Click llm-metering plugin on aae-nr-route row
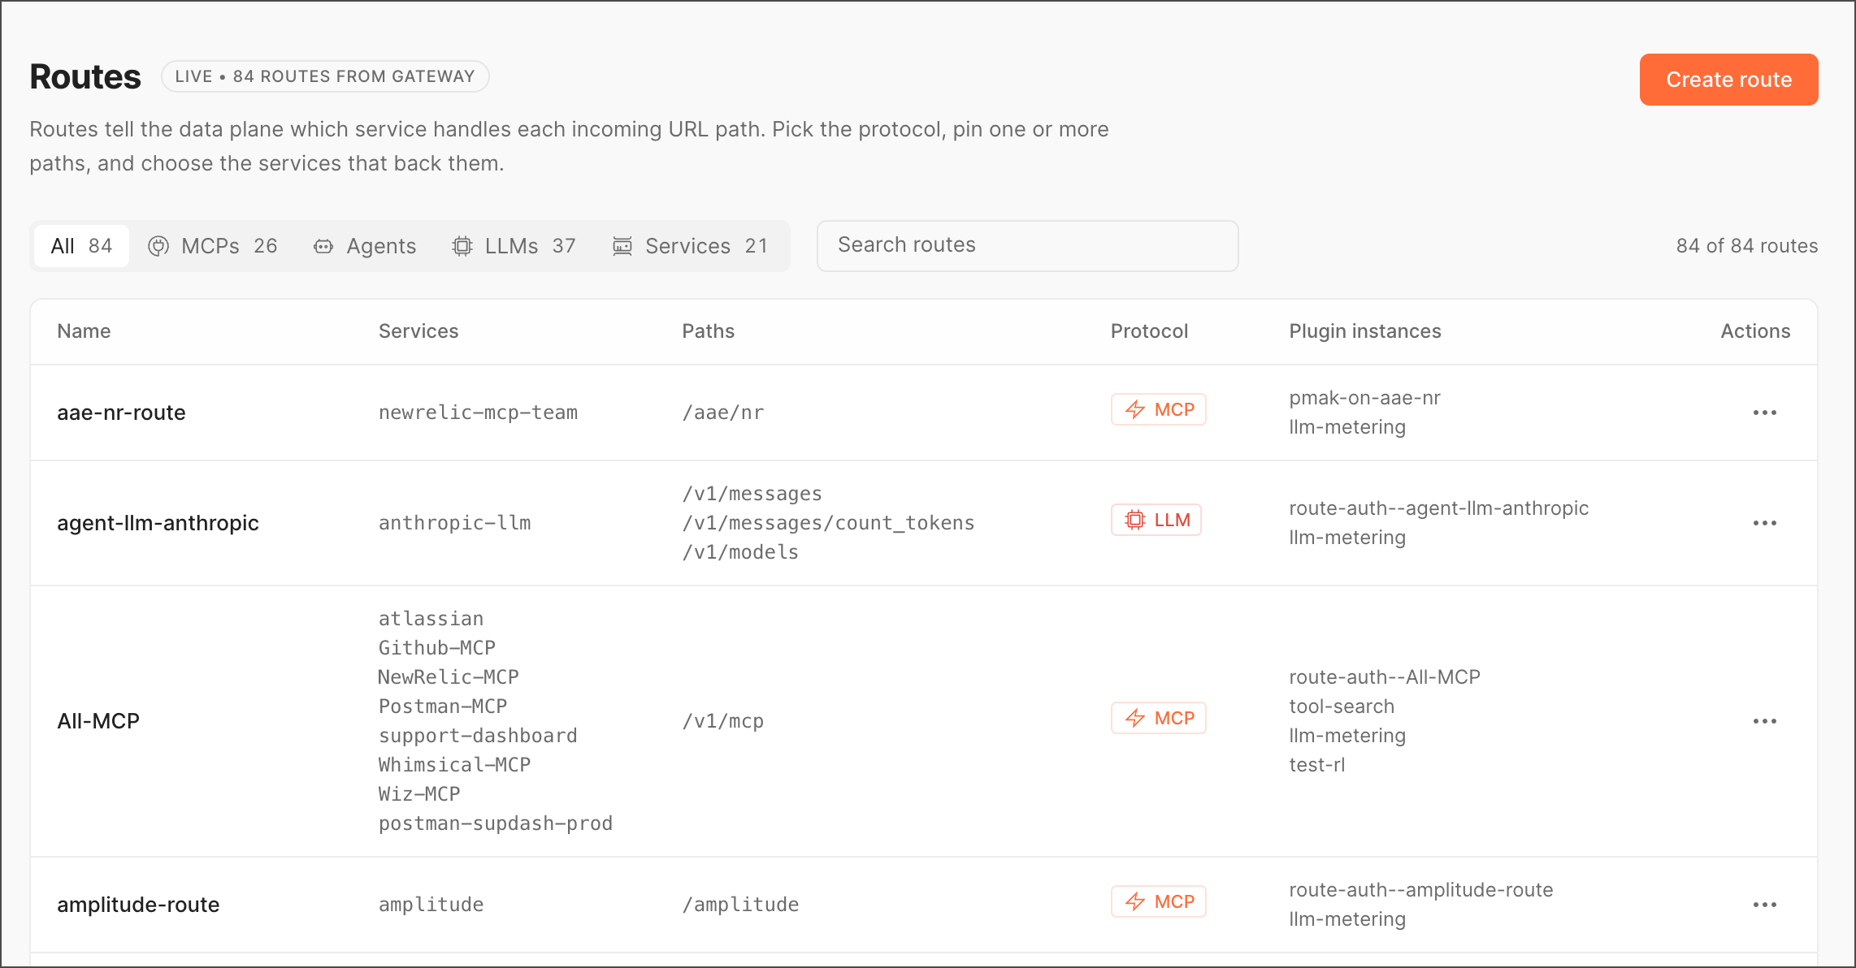This screenshot has width=1856, height=968. [1347, 427]
